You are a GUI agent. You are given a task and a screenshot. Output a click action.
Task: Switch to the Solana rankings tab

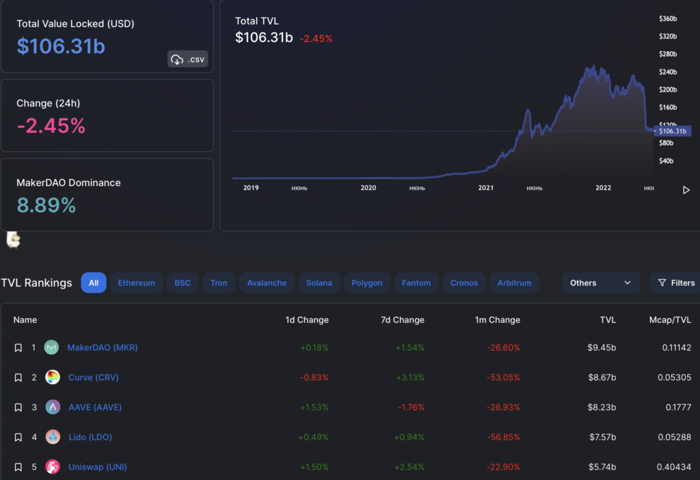(319, 282)
